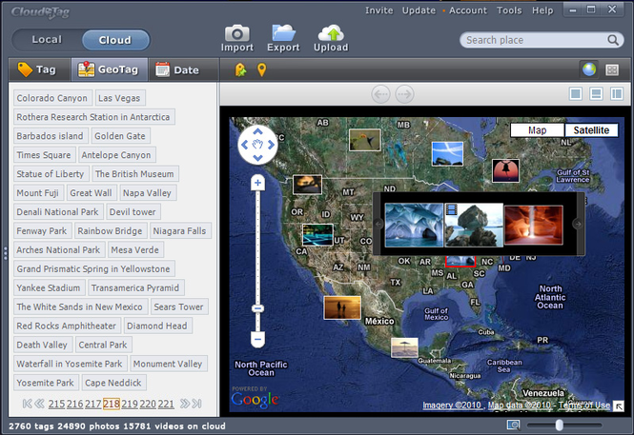Select the Antelope Canyon geotag
Screen dimensions: 634x435
(x=116, y=155)
